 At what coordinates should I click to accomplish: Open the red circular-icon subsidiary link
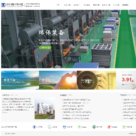[112, 127]
